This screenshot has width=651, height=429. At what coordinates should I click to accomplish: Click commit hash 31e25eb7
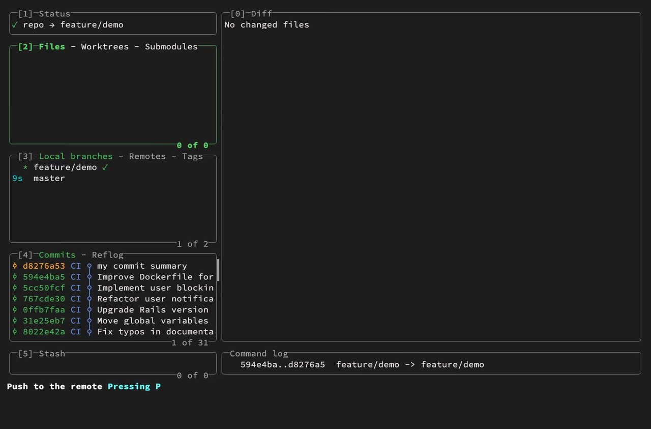click(x=44, y=321)
